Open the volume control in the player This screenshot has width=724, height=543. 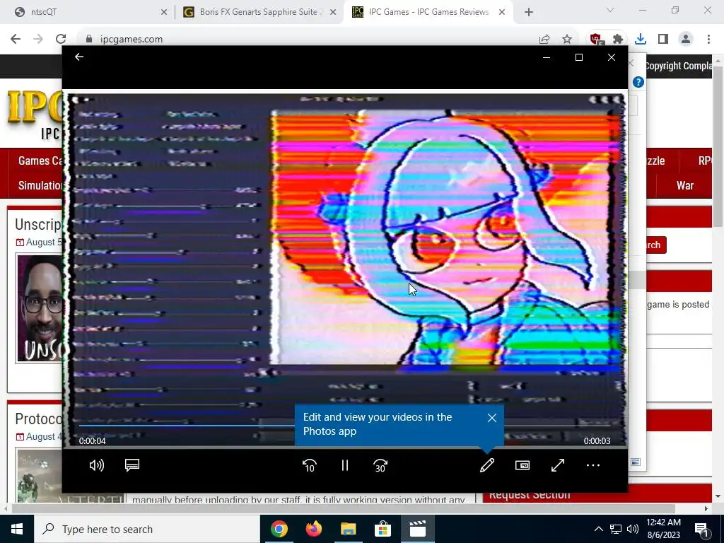pyautogui.click(x=96, y=465)
